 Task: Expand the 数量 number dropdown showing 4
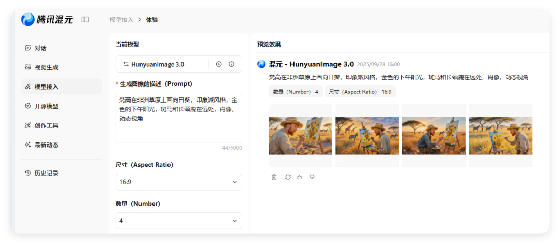coord(178,221)
